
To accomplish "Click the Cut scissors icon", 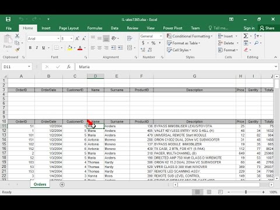I will [x=17, y=36].
